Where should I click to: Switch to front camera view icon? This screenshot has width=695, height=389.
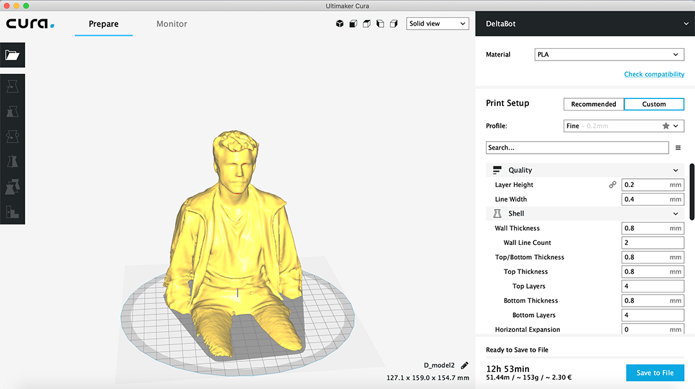point(353,24)
